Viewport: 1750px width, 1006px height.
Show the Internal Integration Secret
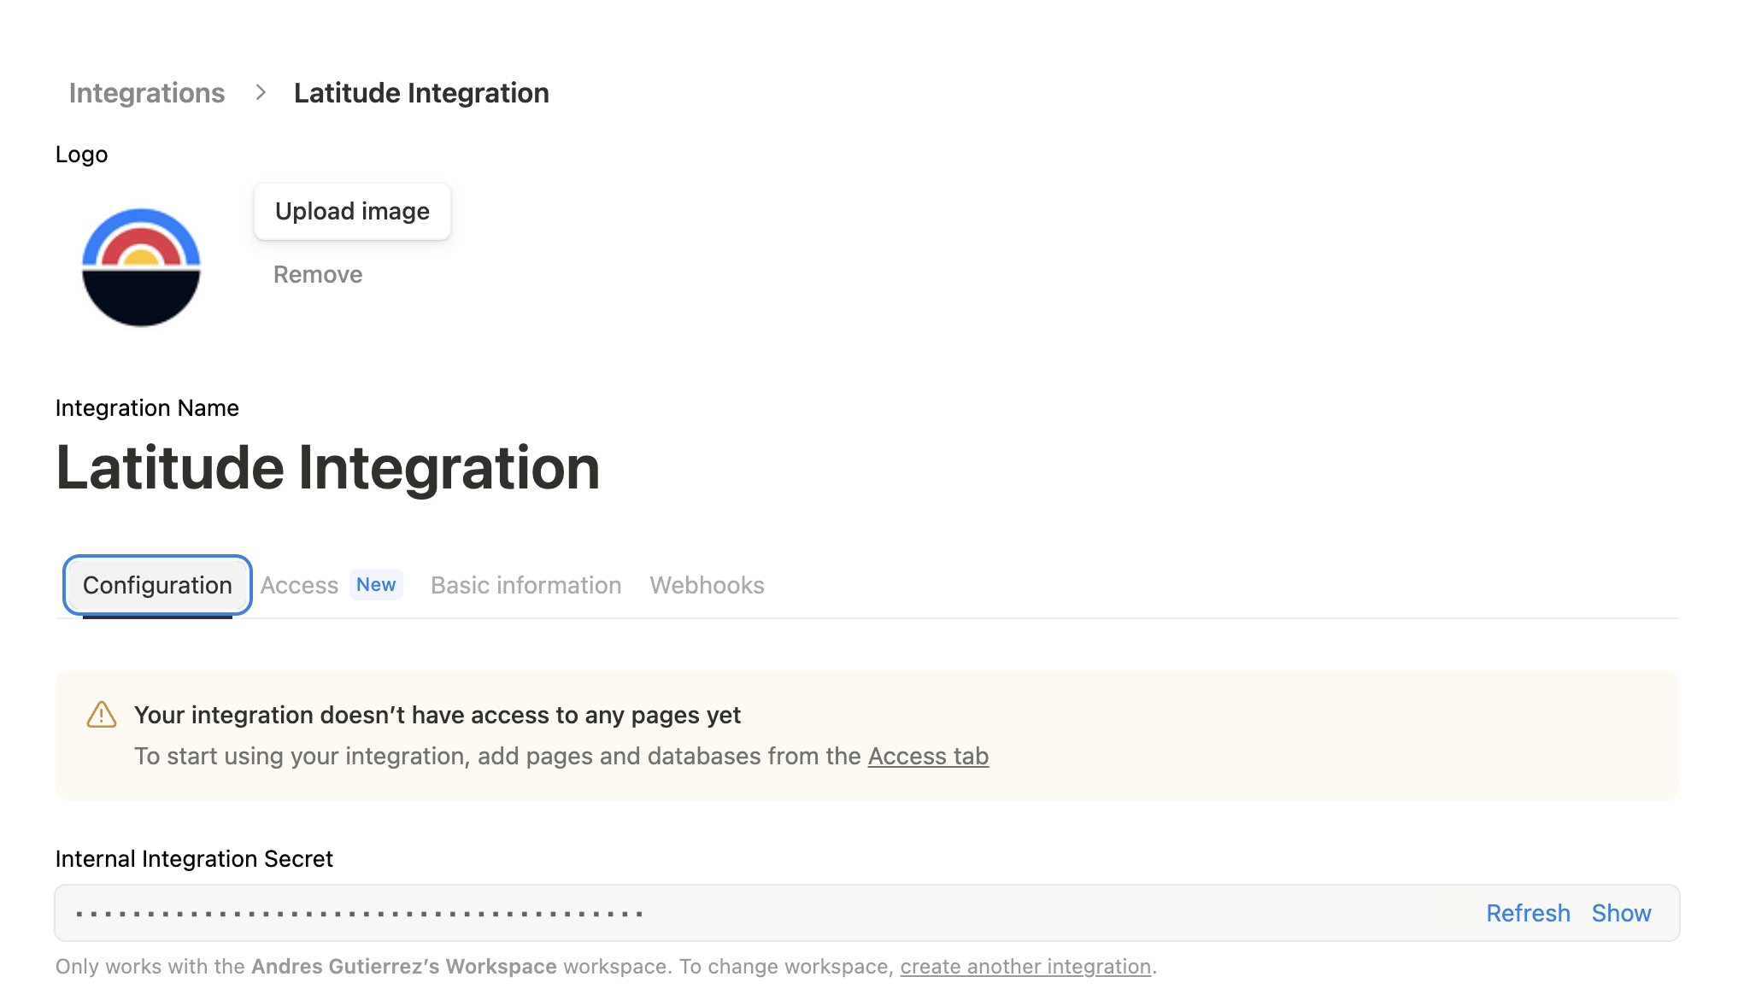click(x=1621, y=912)
